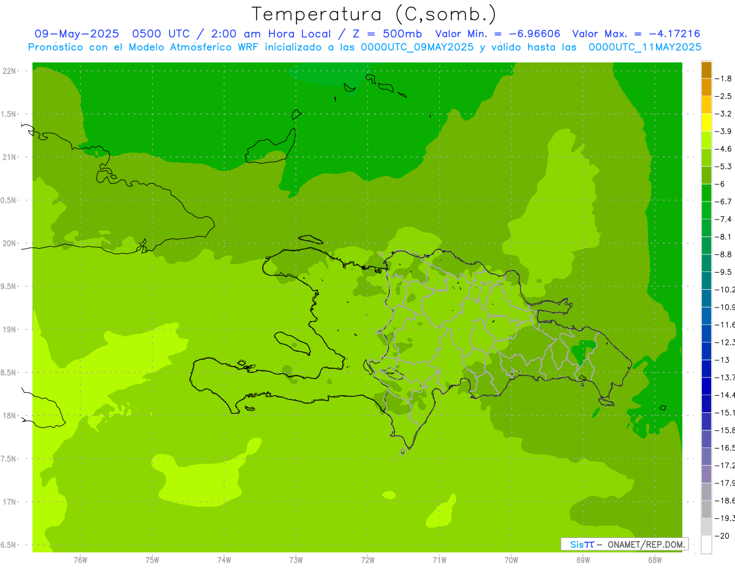Pick the brown swatch above -1.8
Screen dimensions: 735x568
706,70
